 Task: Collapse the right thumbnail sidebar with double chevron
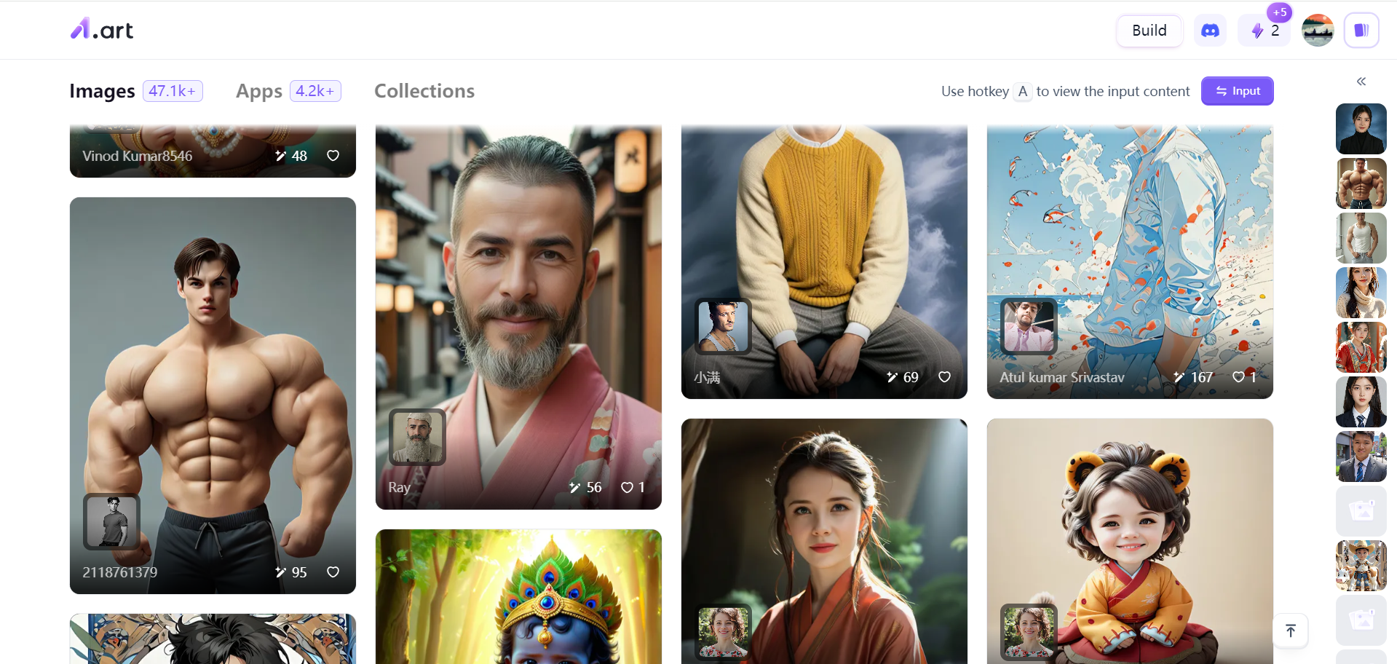1361,82
